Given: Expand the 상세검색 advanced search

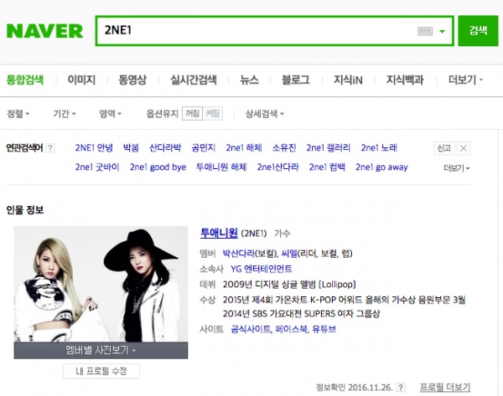Looking at the screenshot, I should click(x=264, y=113).
